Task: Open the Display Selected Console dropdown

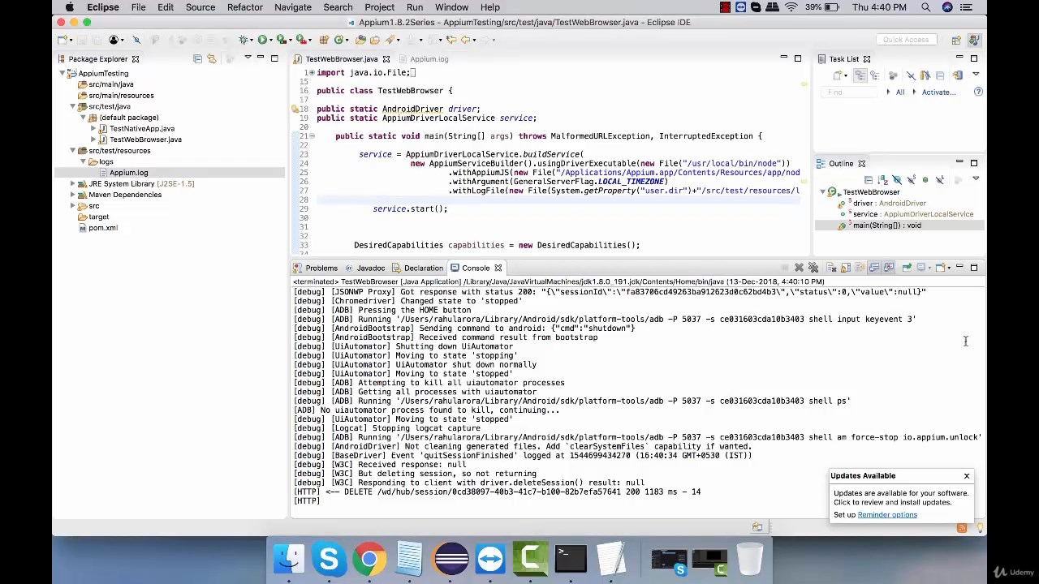Action: pos(929,268)
